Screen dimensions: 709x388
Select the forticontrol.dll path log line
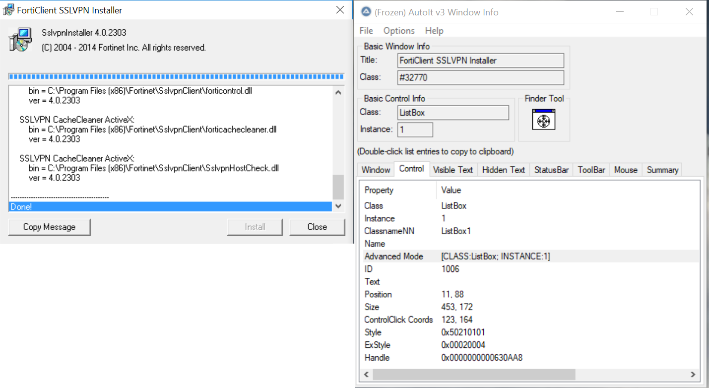pyautogui.click(x=139, y=91)
